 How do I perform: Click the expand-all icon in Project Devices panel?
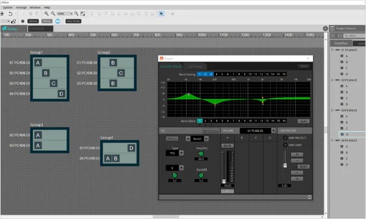click(333, 36)
